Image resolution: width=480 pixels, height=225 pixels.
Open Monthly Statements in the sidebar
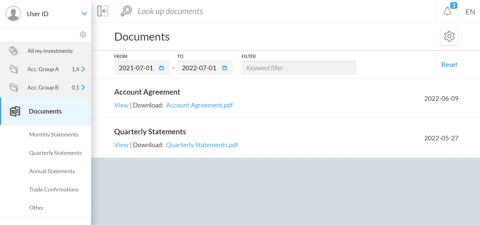(54, 135)
